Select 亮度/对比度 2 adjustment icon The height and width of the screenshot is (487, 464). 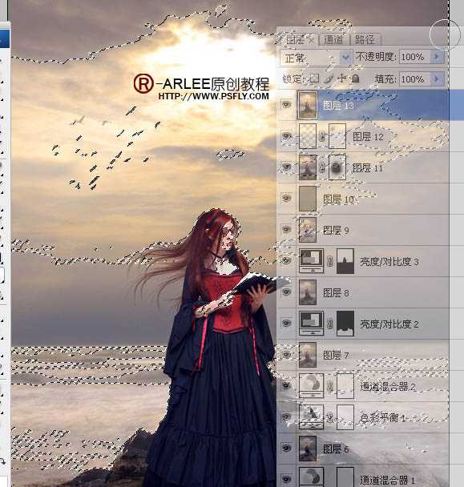coord(311,323)
